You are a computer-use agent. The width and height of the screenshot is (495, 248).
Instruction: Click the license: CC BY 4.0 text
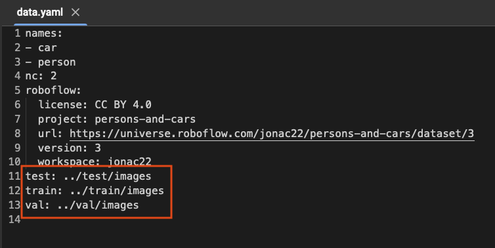pyautogui.click(x=95, y=105)
